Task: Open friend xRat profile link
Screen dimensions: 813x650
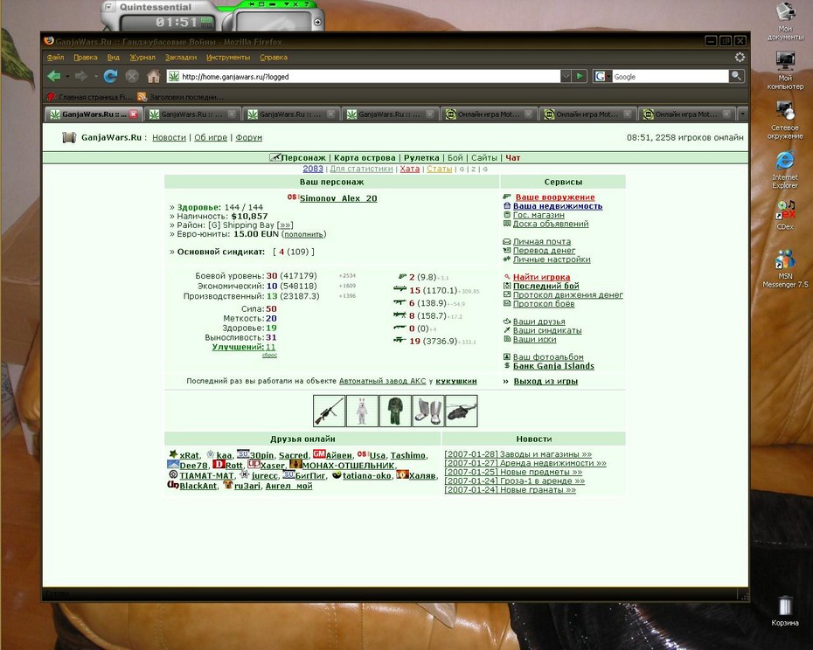Action: point(189,455)
